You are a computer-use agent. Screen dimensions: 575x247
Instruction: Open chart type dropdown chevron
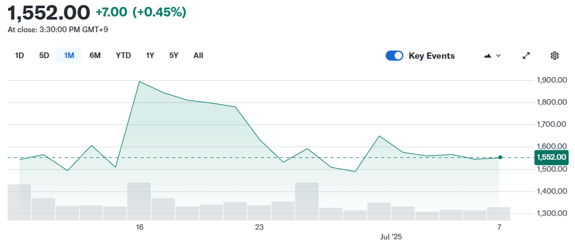(x=498, y=56)
